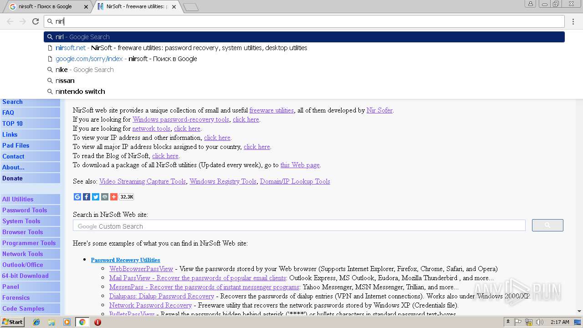Close the nirsoft Google search tab
The height and width of the screenshot is (328, 583).
point(87,7)
